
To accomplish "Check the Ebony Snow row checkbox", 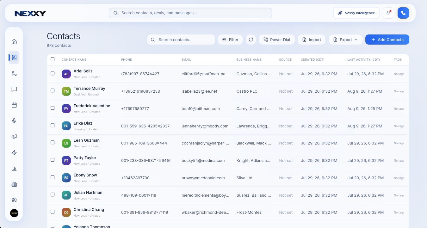I will point(53,177).
